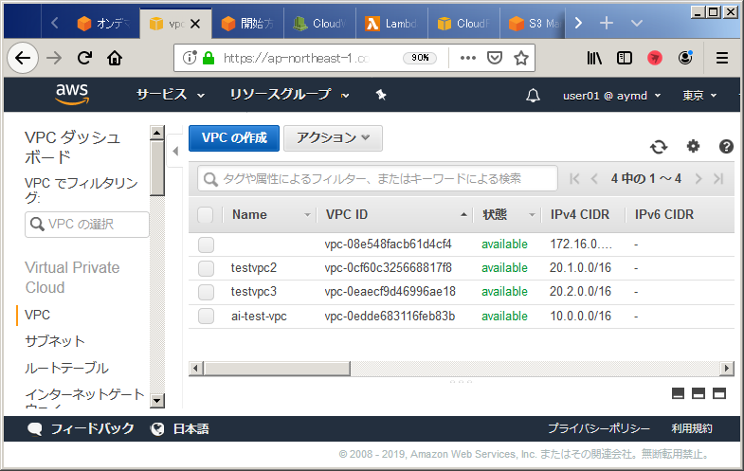The image size is (744, 471).
Task: Check the testvpc3 row checkbox
Action: (x=206, y=292)
